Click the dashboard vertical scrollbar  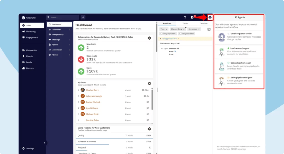point(157,38)
